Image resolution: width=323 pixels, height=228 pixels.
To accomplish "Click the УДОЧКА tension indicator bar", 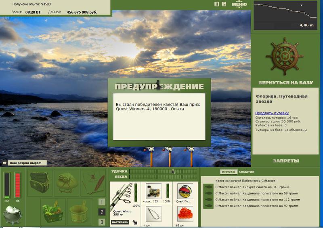I will (x=163, y=171).
